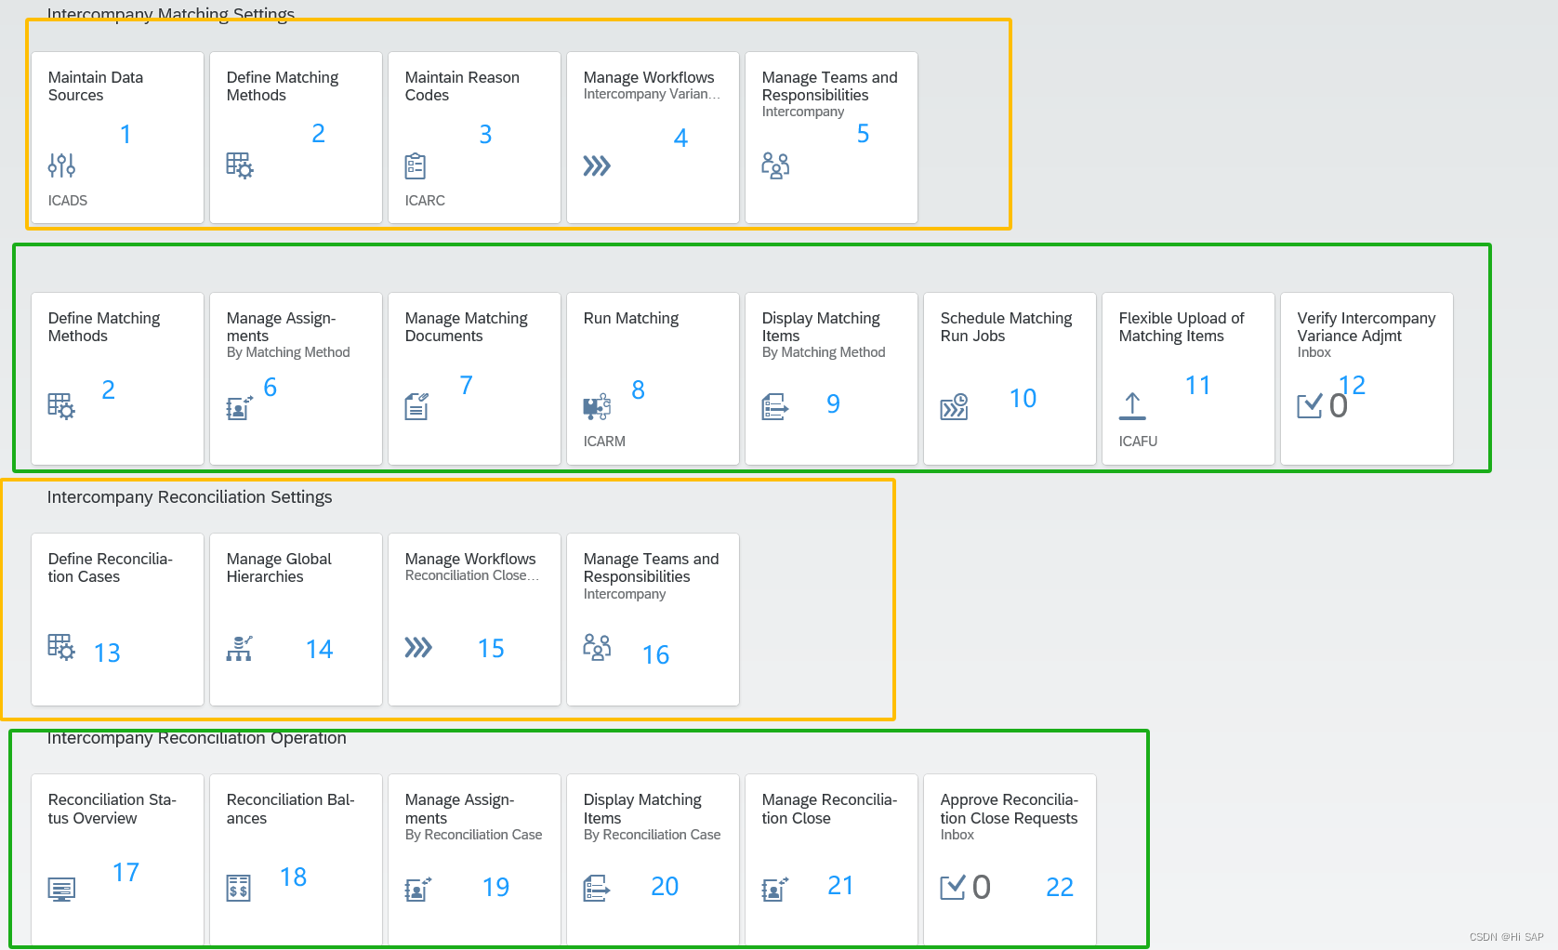Screen dimensions: 1558x950
Task: Open Display Matching Items By Matching Method
Action: [830, 377]
